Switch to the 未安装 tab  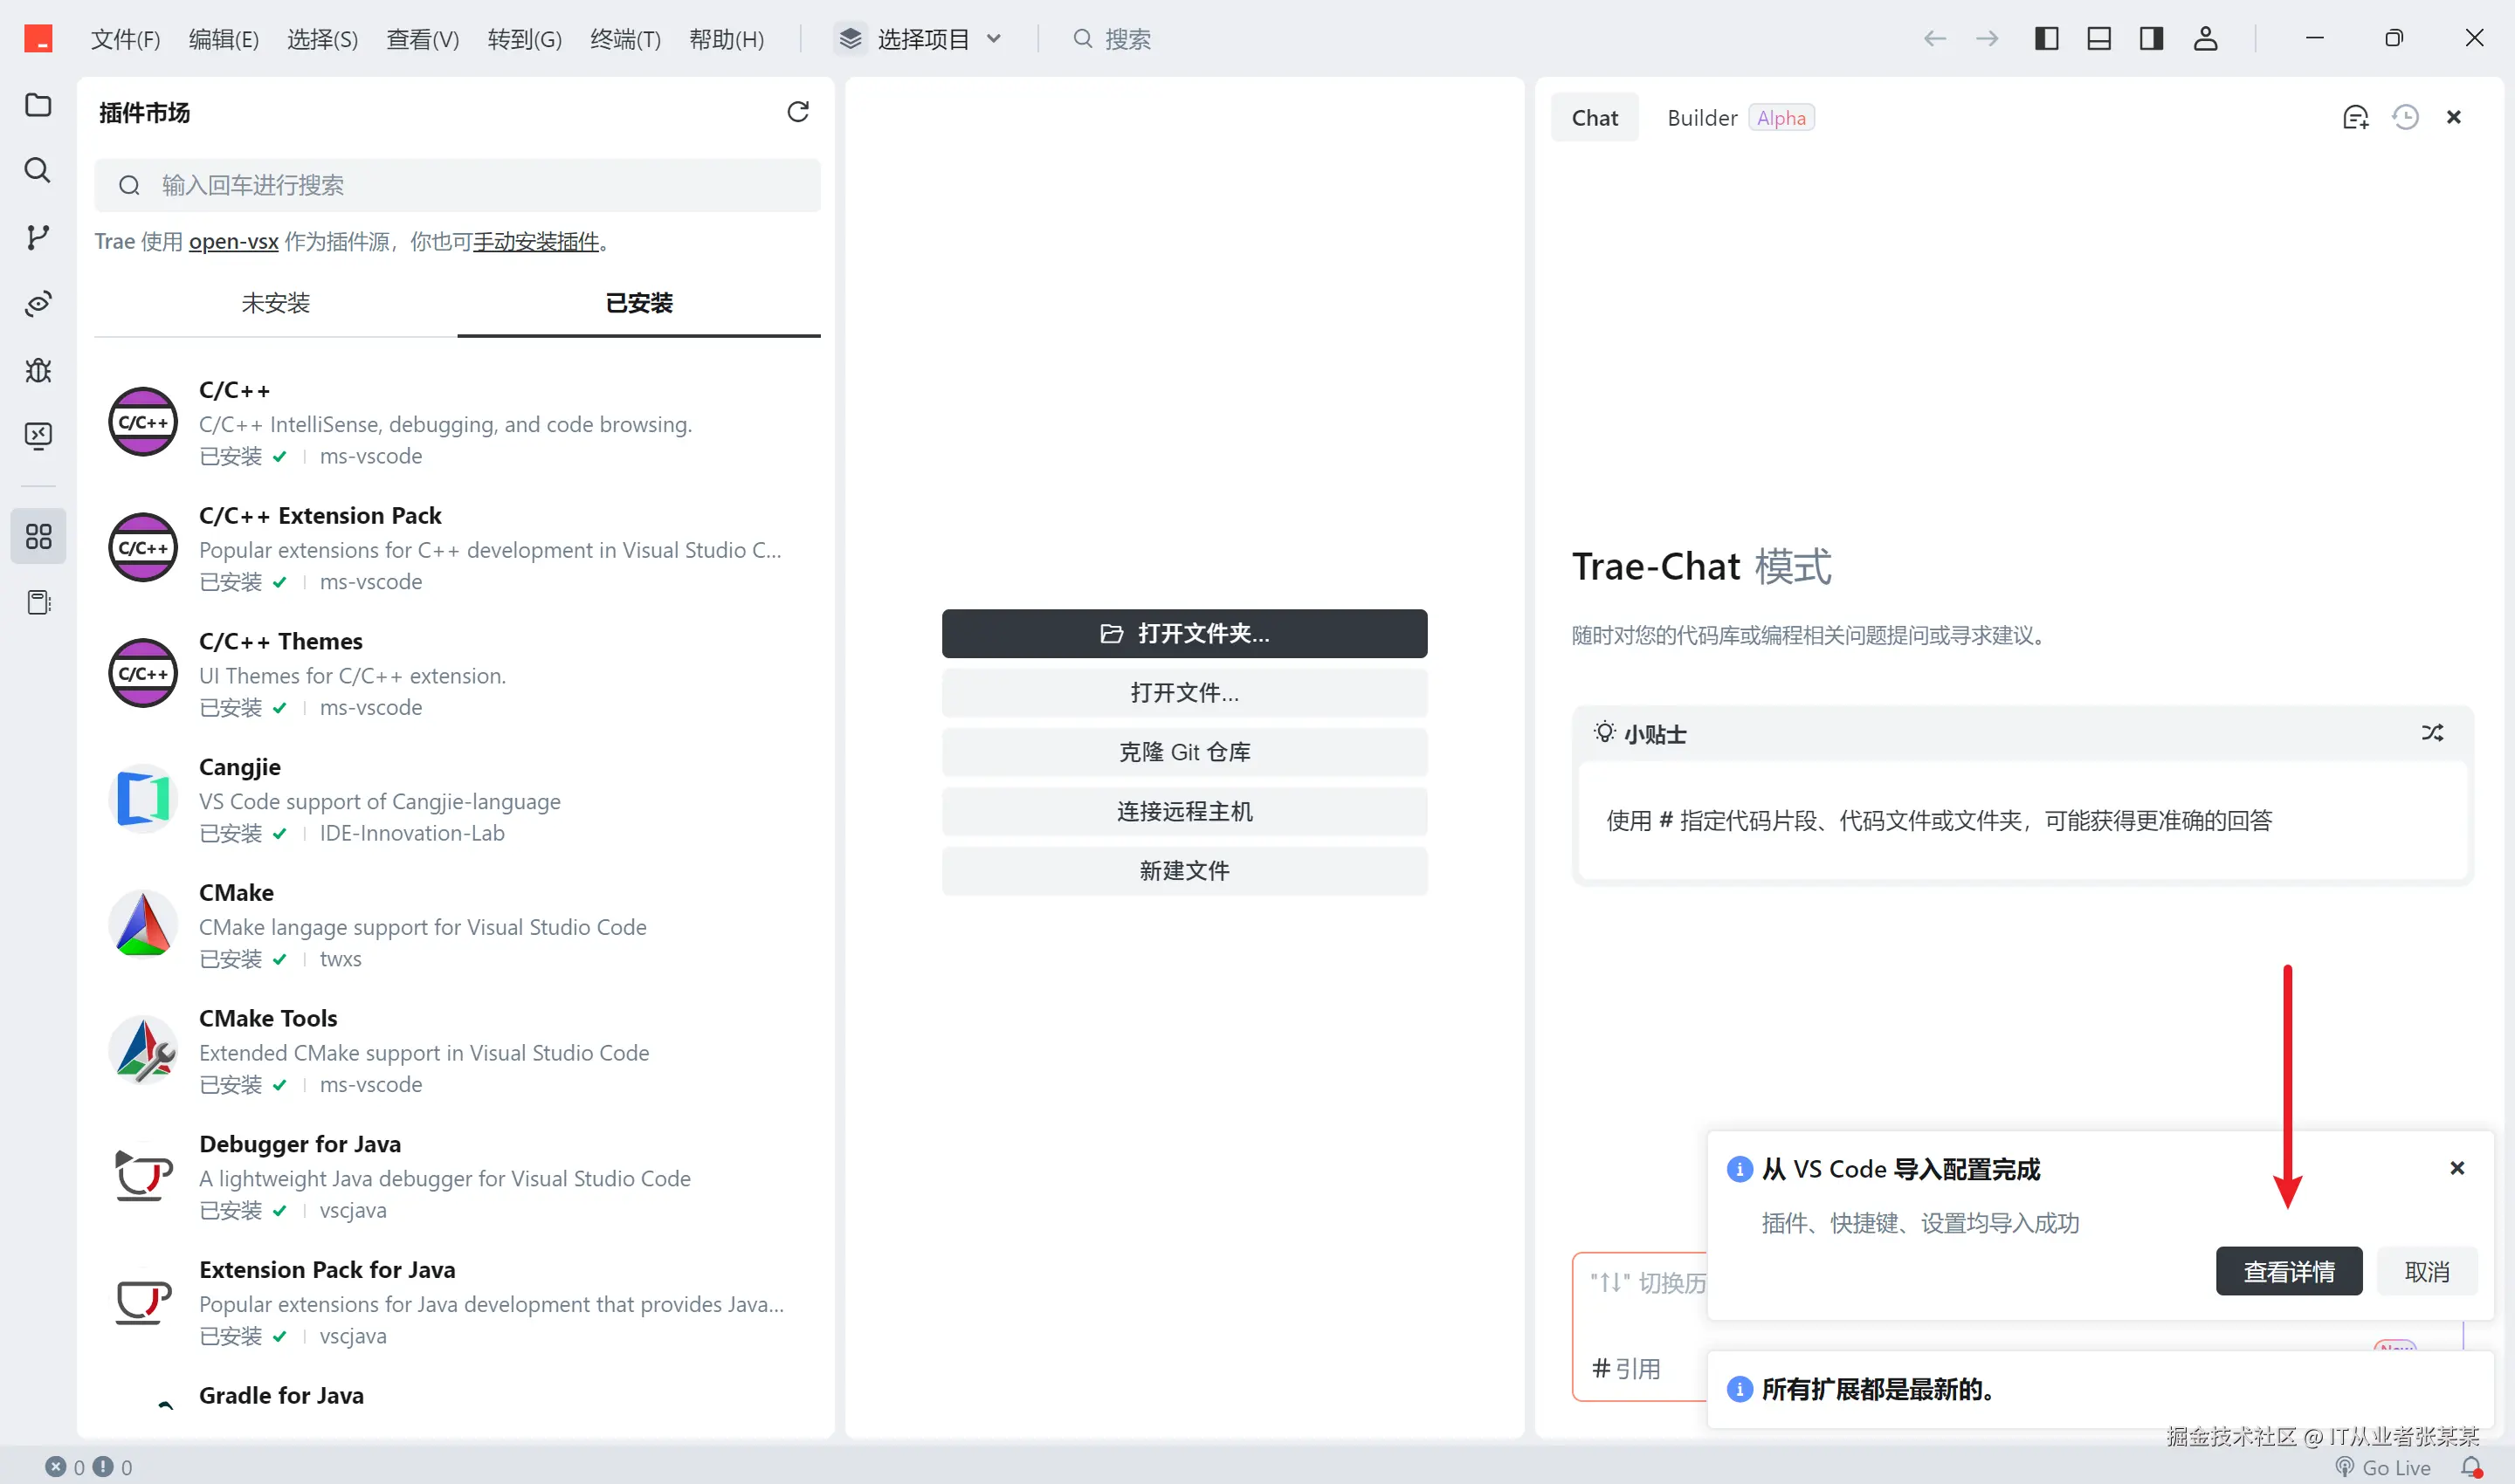point(275,303)
